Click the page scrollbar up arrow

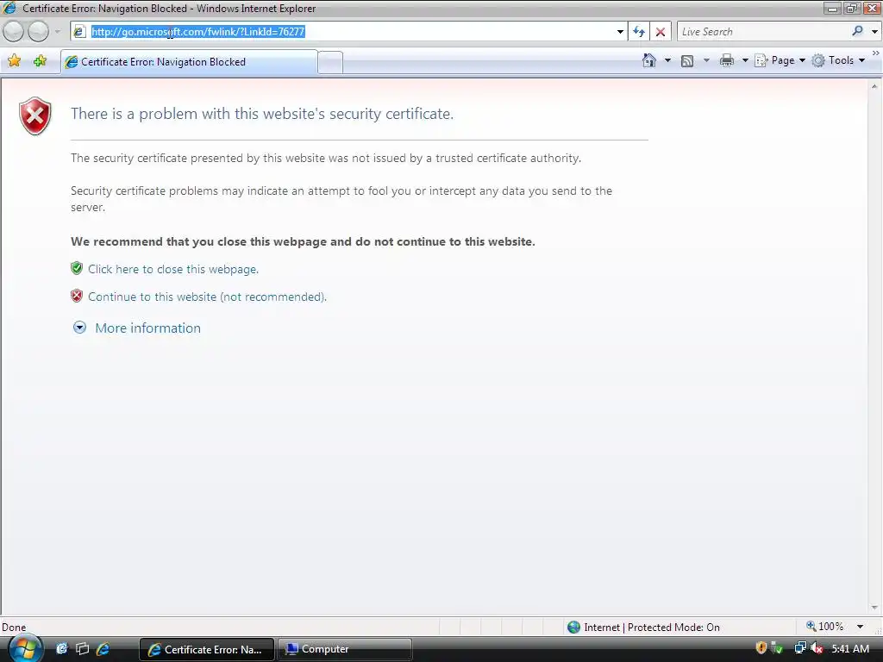[874, 86]
